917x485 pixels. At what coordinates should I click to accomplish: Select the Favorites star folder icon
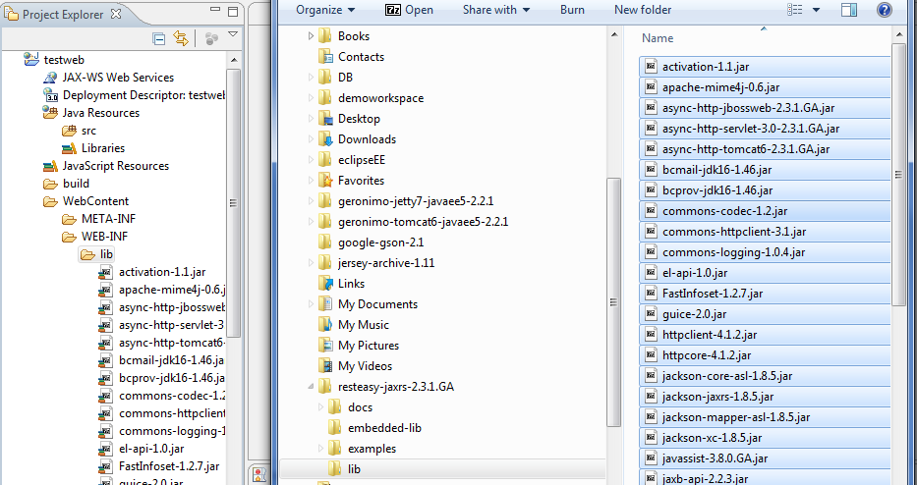coord(325,181)
